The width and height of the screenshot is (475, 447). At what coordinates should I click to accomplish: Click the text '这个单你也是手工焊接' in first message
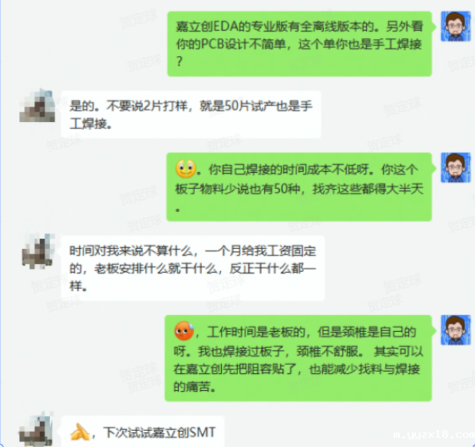pos(360,45)
